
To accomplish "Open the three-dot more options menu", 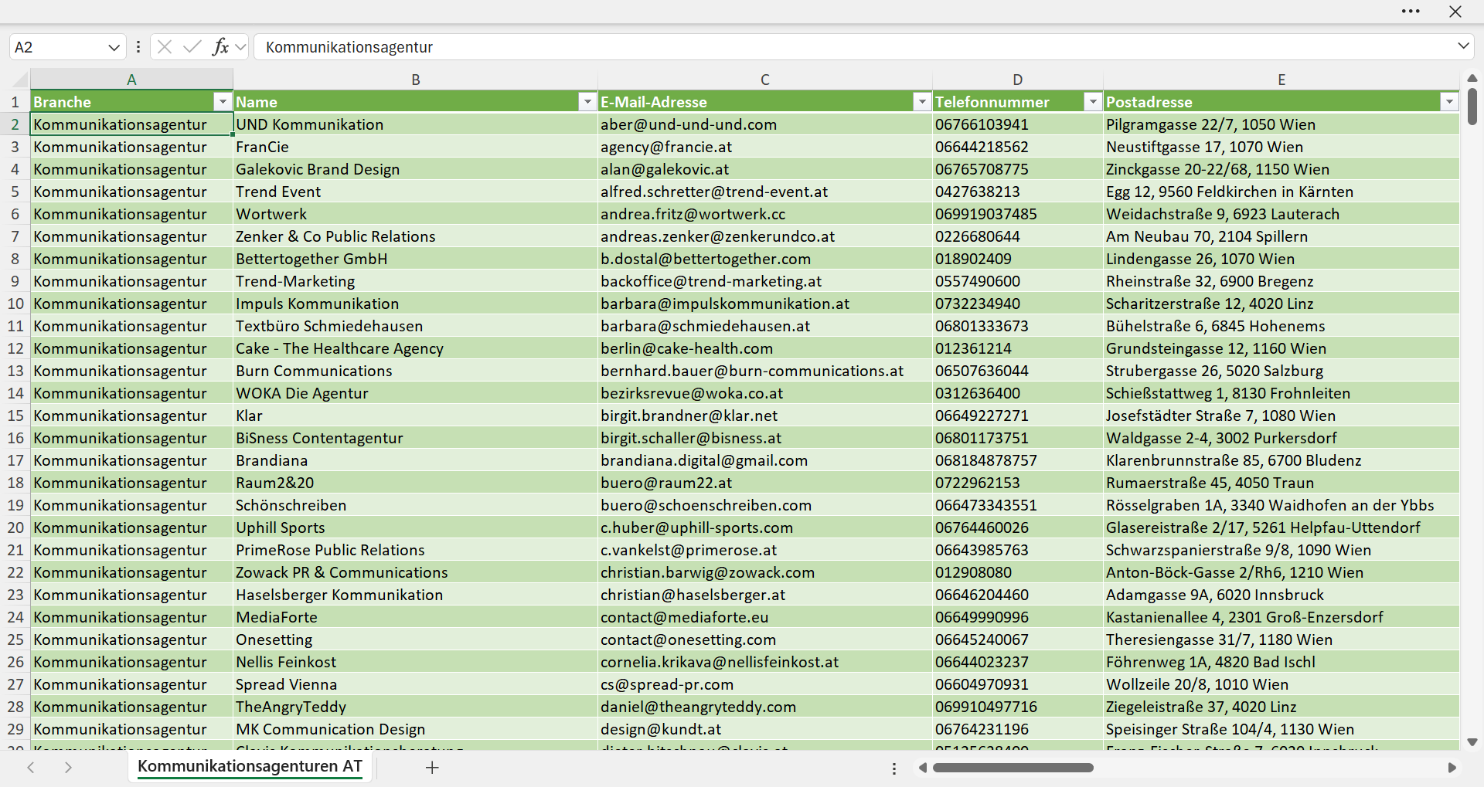I will (1411, 12).
